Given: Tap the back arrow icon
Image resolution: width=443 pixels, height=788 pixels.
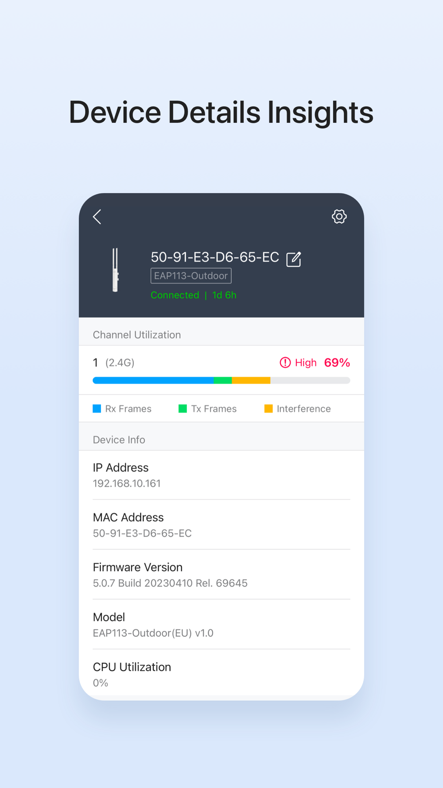Looking at the screenshot, I should pyautogui.click(x=97, y=217).
